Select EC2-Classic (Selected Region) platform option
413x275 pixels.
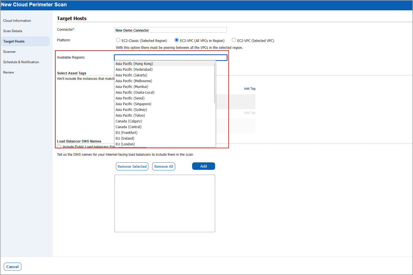118,40
